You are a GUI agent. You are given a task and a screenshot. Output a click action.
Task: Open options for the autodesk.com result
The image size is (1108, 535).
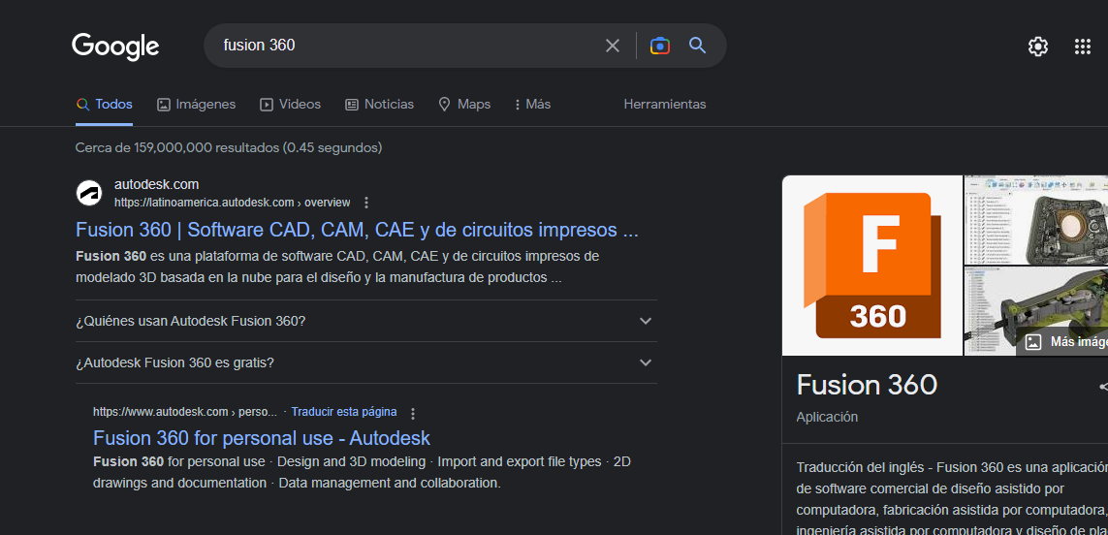tap(366, 203)
